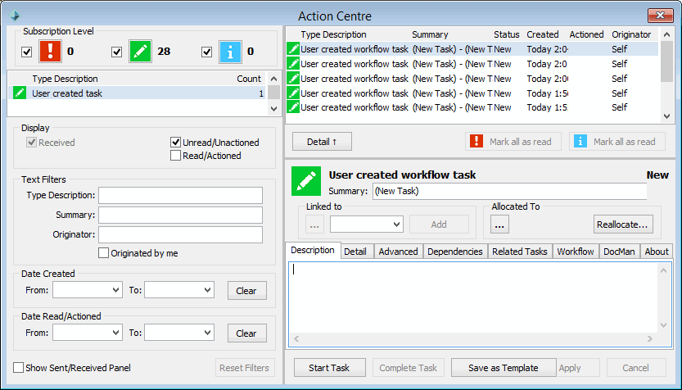Switch to the Detail tab
Screen dimensions: 682x390
[x=355, y=252]
